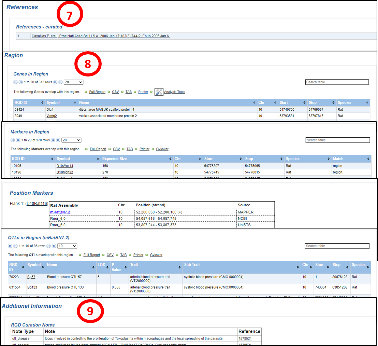Jump to last page of Markers table
378x346 pixels.
click(58, 140)
